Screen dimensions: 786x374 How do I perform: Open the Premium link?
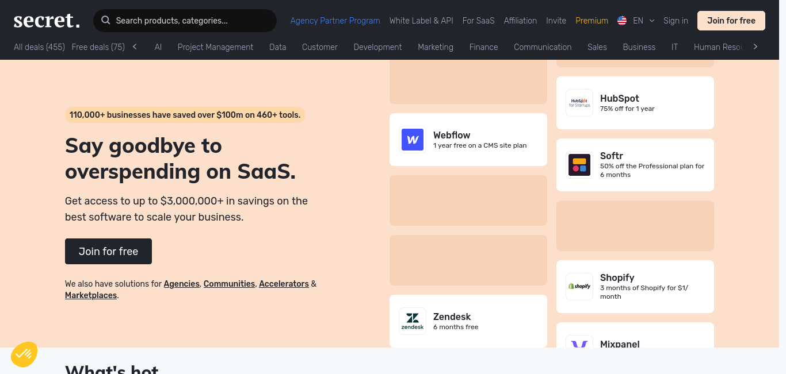592,21
